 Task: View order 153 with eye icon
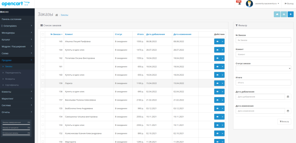pos(217,125)
